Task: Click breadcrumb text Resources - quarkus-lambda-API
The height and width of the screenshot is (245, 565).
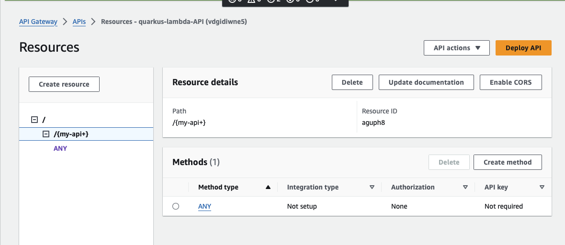Action: click(x=174, y=22)
